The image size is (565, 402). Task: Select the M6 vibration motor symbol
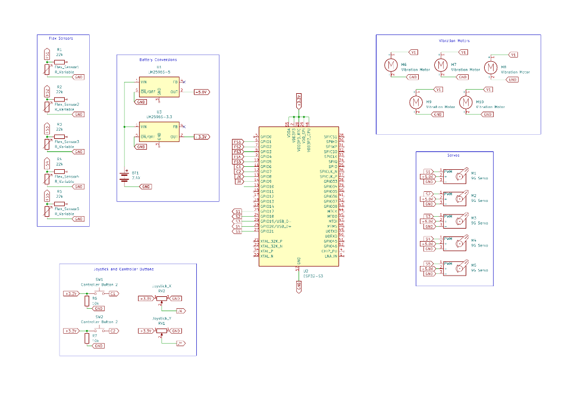click(x=391, y=65)
